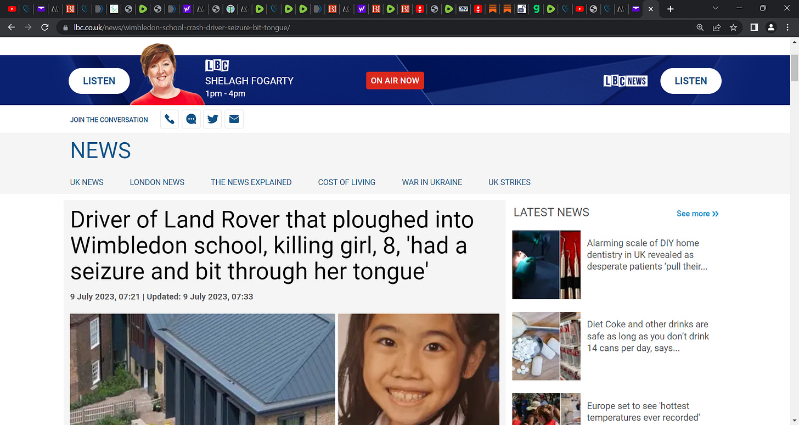Click the Land Rover article headline
The height and width of the screenshot is (425, 799).
(272, 245)
